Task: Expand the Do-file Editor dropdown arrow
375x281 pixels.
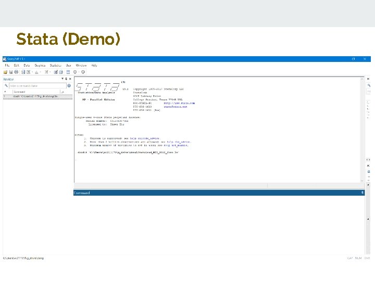Action: pos(50,72)
